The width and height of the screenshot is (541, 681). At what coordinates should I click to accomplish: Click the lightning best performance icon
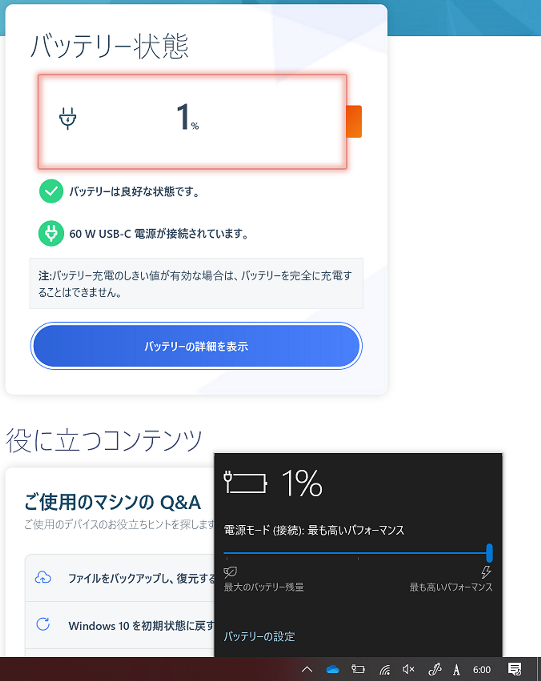(x=486, y=572)
